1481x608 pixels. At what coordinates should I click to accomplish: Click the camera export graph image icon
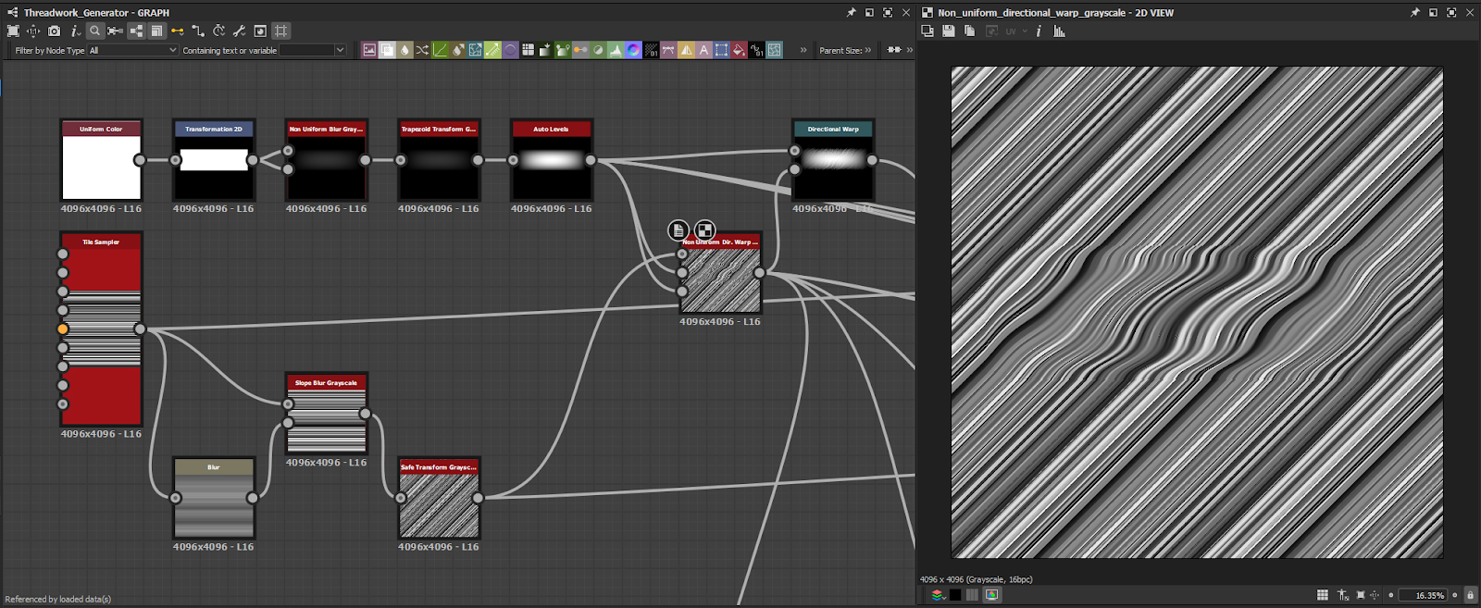pyautogui.click(x=55, y=31)
